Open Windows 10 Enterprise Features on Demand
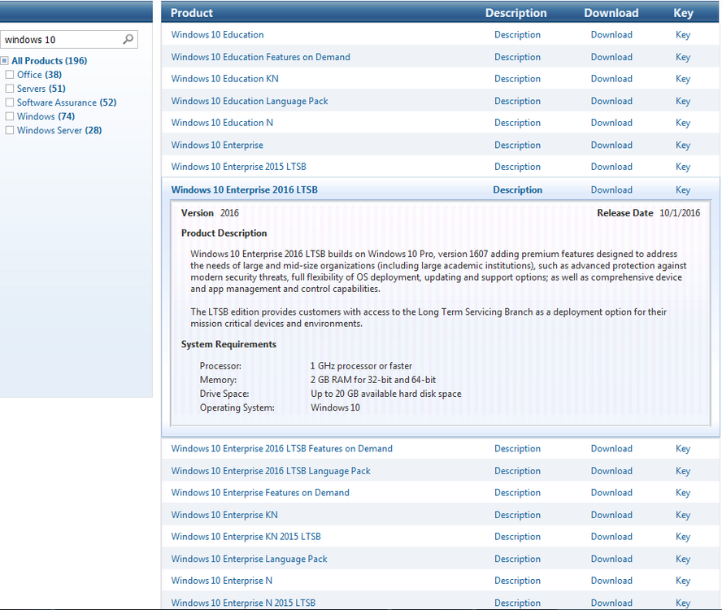 [x=260, y=493]
